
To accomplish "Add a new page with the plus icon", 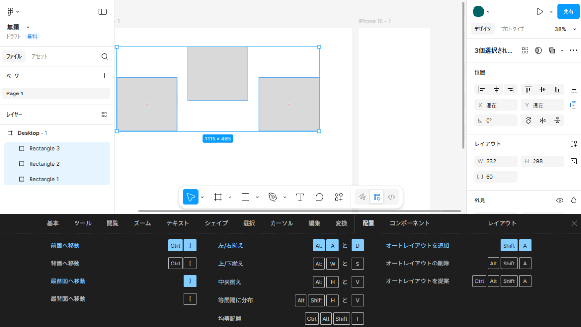I will [x=104, y=76].
